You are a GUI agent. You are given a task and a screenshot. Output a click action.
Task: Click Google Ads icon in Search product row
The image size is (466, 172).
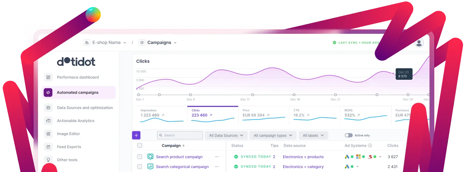tap(347, 157)
